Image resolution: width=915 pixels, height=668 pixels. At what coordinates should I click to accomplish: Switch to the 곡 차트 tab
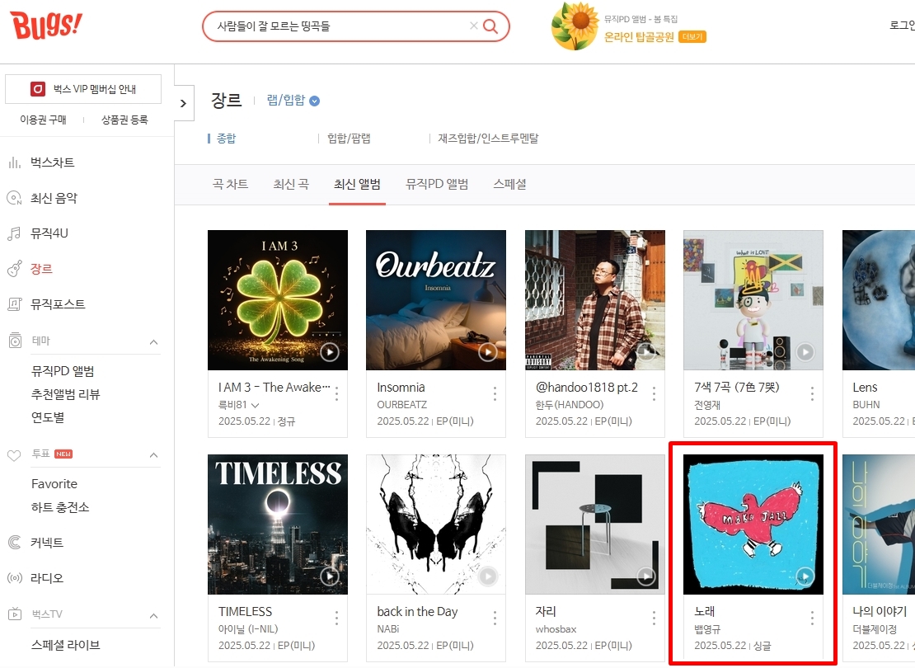(231, 185)
